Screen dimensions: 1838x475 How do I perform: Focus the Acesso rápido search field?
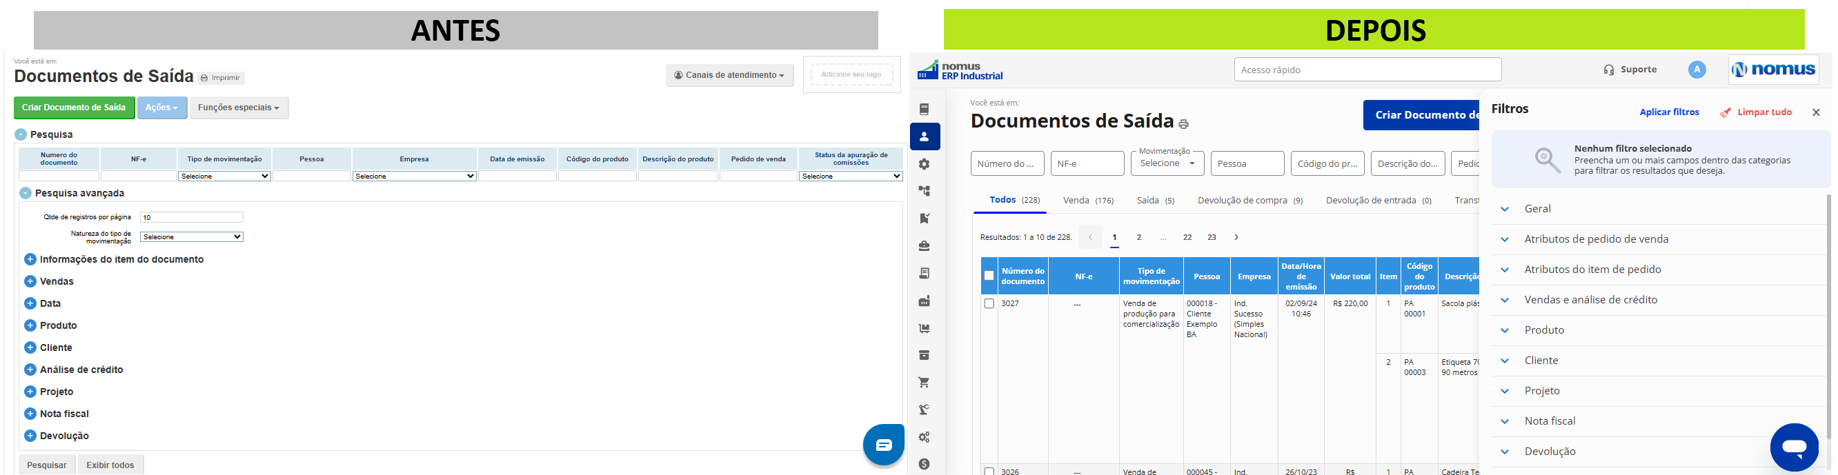pyautogui.click(x=1367, y=70)
